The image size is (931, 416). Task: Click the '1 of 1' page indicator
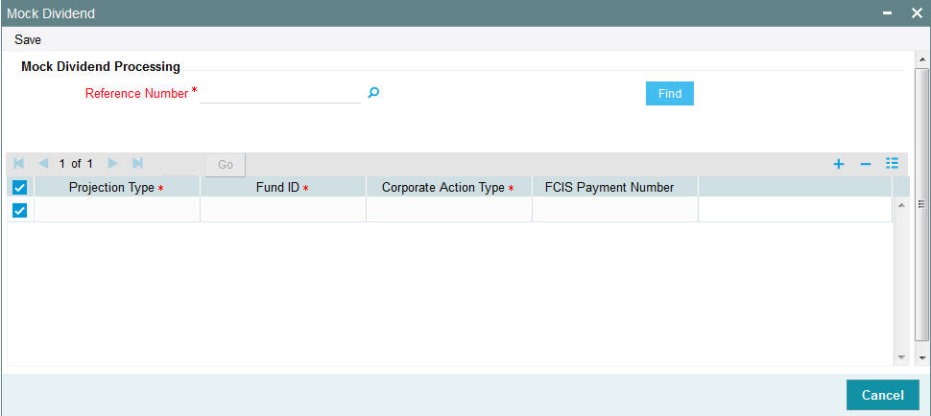pyautogui.click(x=76, y=164)
